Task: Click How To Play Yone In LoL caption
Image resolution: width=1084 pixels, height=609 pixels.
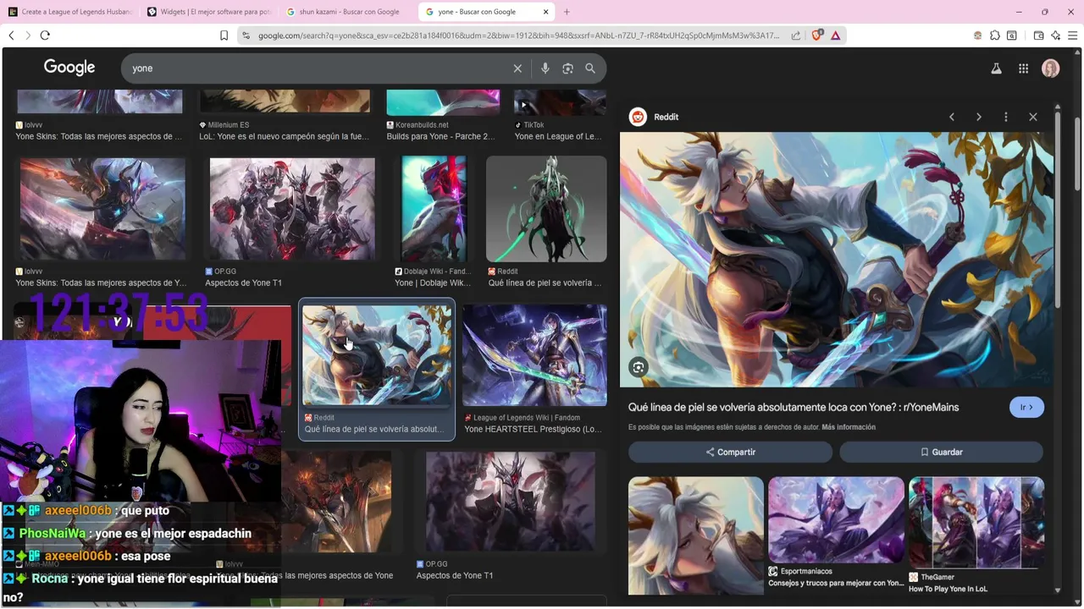Action: click(948, 589)
